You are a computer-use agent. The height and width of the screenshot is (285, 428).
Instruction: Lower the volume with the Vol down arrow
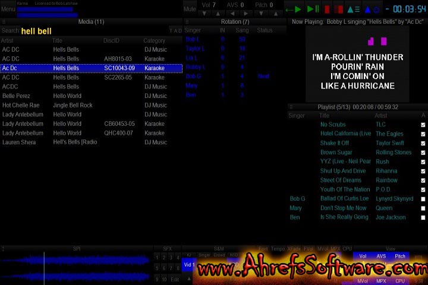(x=204, y=14)
